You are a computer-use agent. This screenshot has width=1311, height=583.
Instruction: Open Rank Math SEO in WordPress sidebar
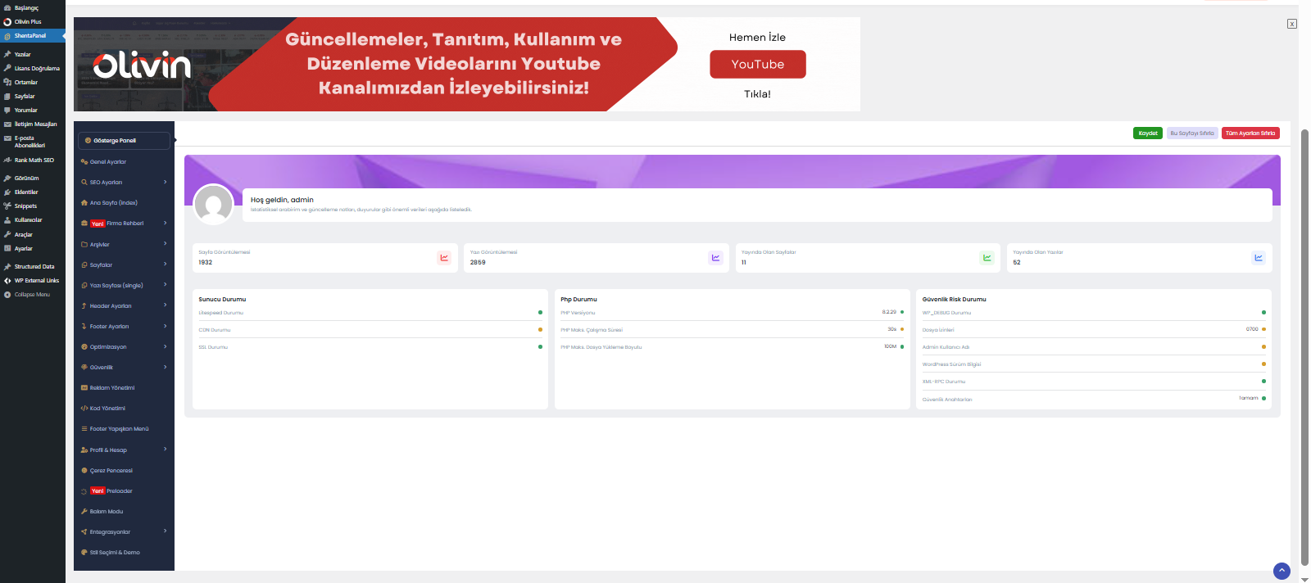33,160
